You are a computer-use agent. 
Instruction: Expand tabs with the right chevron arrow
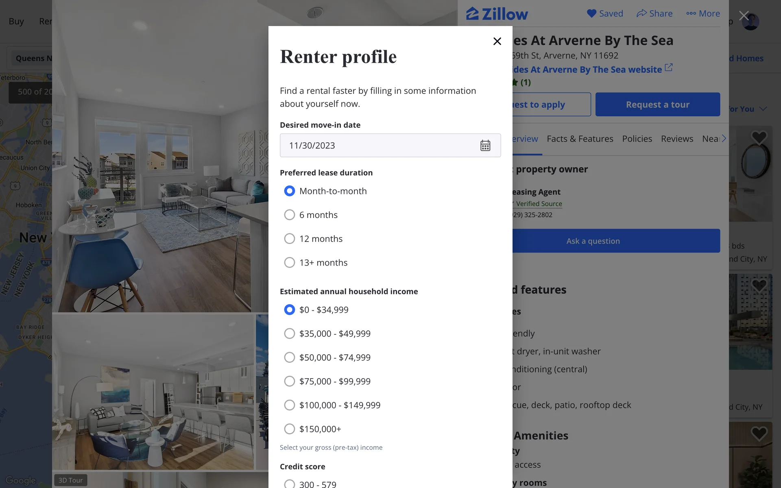pyautogui.click(x=724, y=139)
